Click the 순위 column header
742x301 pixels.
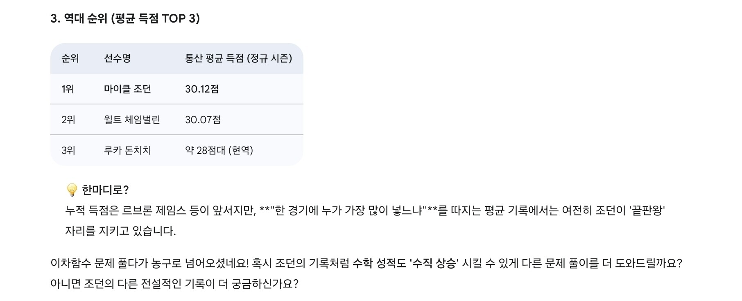point(70,59)
